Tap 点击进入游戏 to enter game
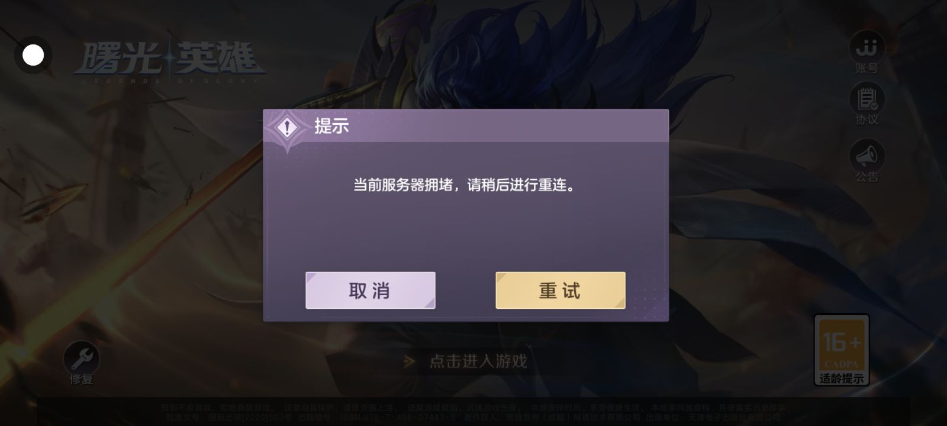 [x=478, y=361]
